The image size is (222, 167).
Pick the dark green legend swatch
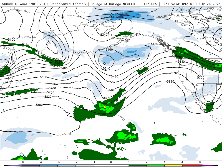[138, 166]
